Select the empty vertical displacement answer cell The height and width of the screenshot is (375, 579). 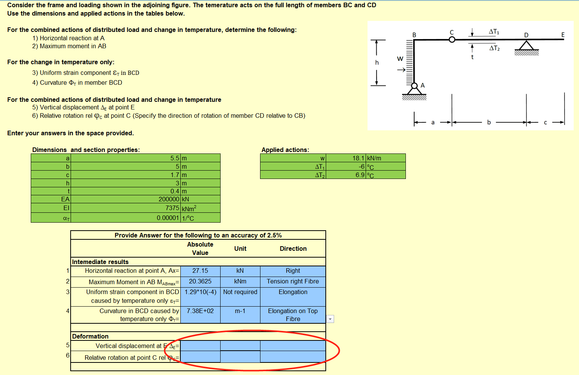coord(200,346)
